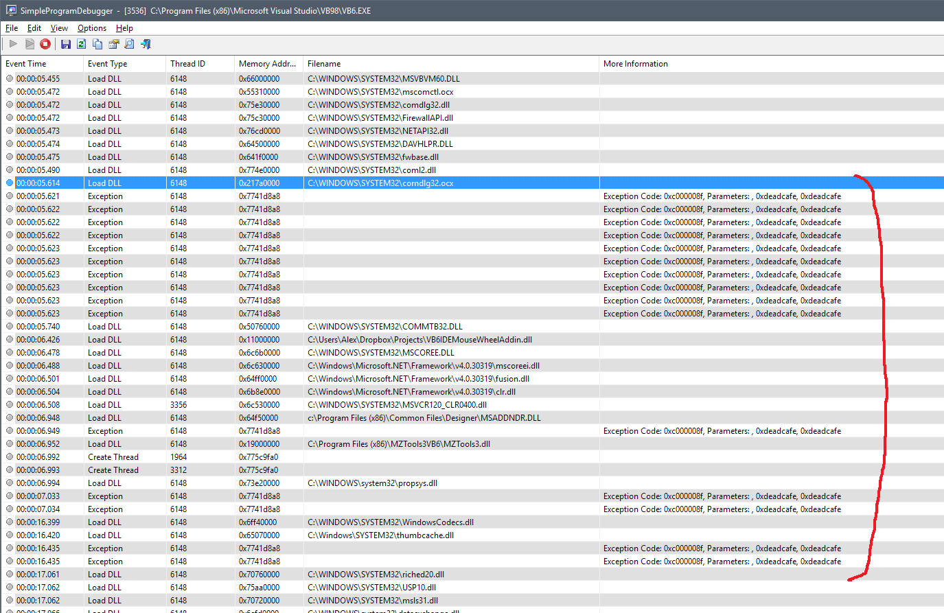Open the Help menu

[124, 28]
